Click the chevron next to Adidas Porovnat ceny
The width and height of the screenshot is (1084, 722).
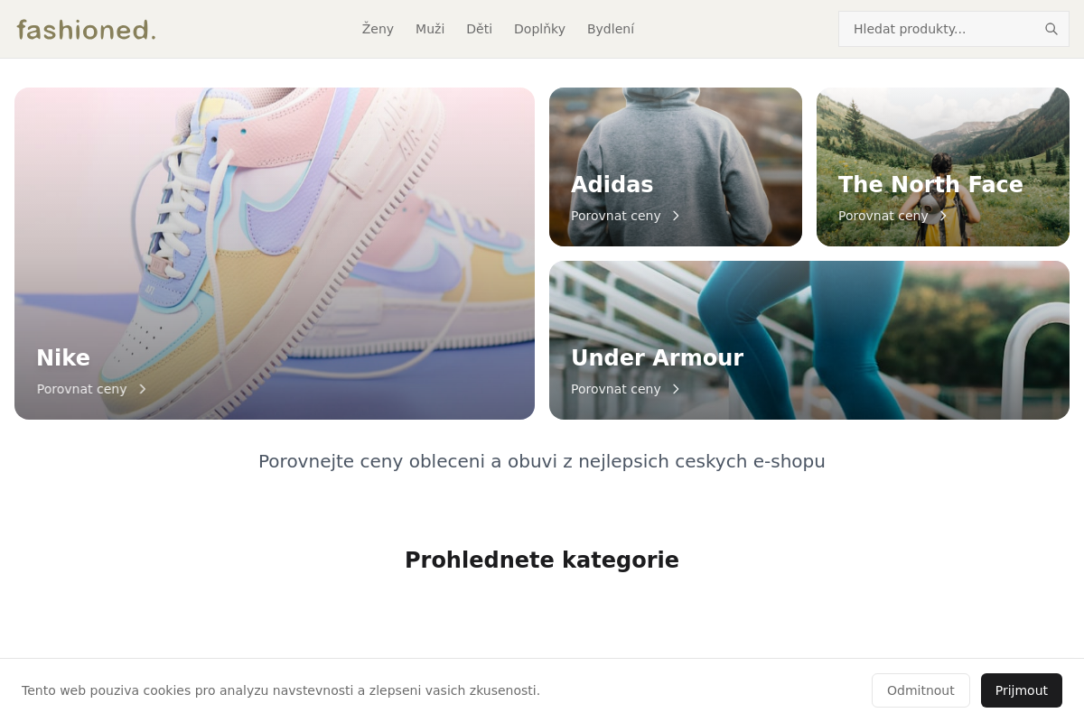click(676, 216)
